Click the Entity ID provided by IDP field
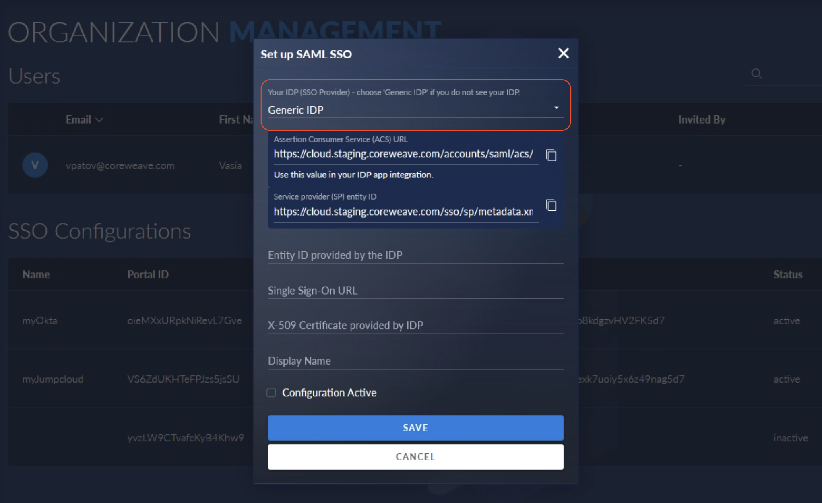The height and width of the screenshot is (503, 822). pos(415,255)
